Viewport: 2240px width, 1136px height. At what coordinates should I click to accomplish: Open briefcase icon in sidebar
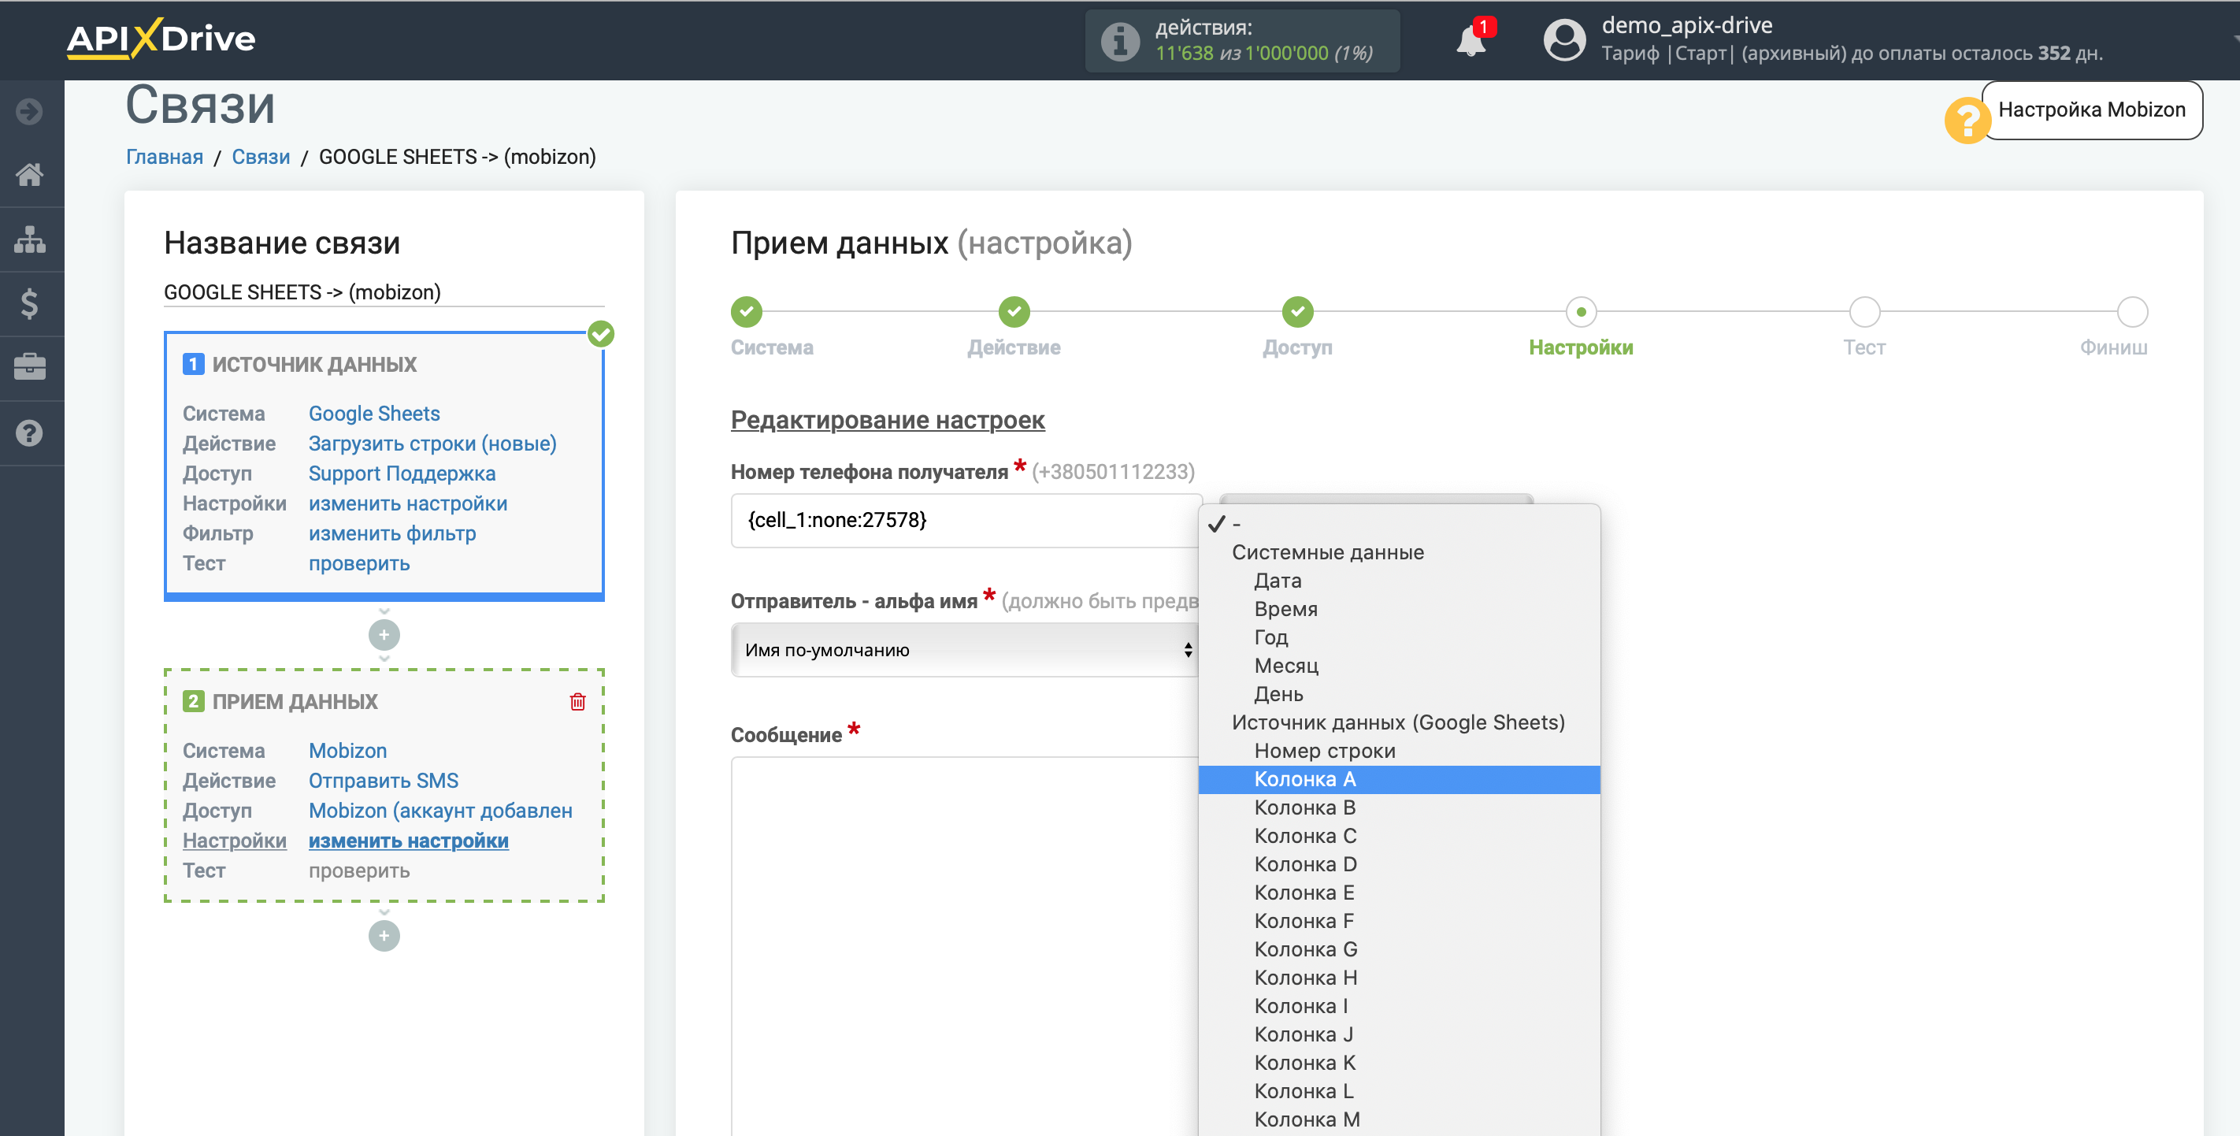click(x=30, y=367)
